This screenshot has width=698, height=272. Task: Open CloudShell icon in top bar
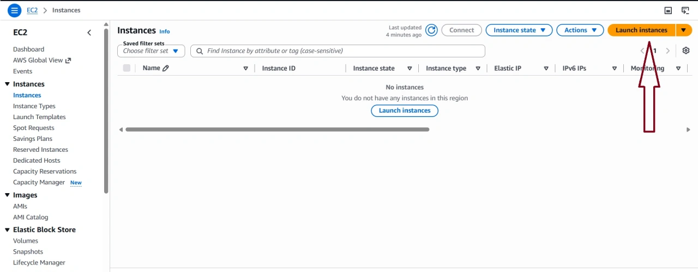[x=685, y=10]
